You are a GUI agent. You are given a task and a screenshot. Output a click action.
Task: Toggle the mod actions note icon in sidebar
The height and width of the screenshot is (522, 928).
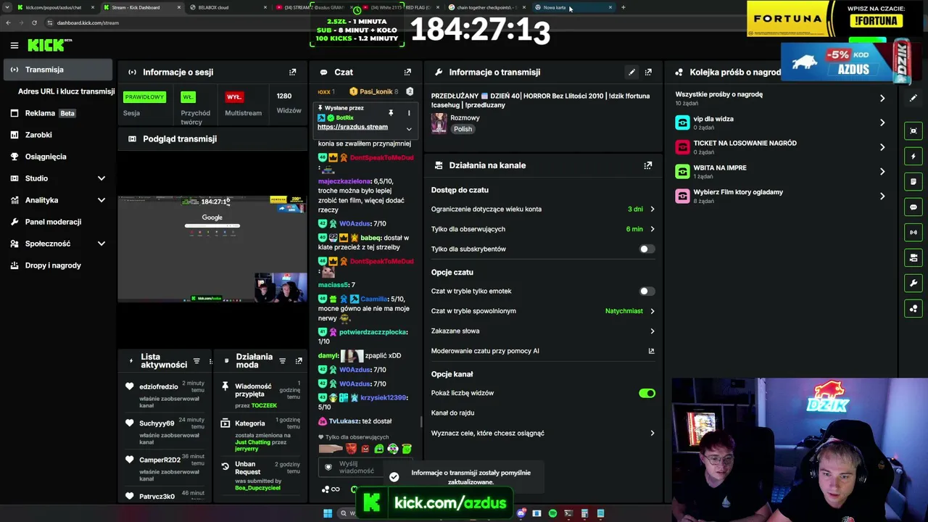coord(913,182)
